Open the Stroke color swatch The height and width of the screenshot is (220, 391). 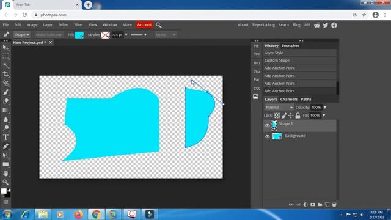tap(105, 35)
